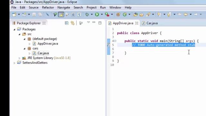Image resolution: width=206 pixels, height=116 pixels.
Task: Open the dropdown beside the second New icon
Action: click(x=29, y=14)
